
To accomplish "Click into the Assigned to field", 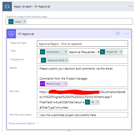I will pos(82,60).
